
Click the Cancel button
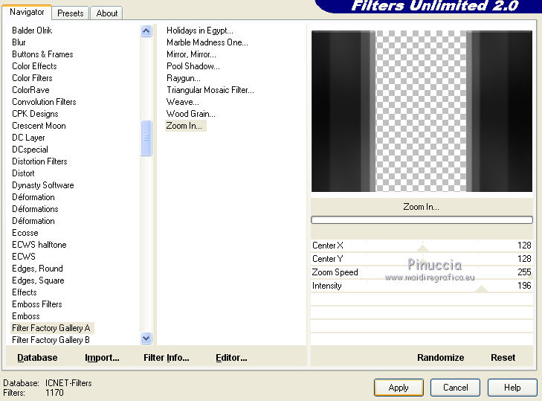click(x=455, y=388)
